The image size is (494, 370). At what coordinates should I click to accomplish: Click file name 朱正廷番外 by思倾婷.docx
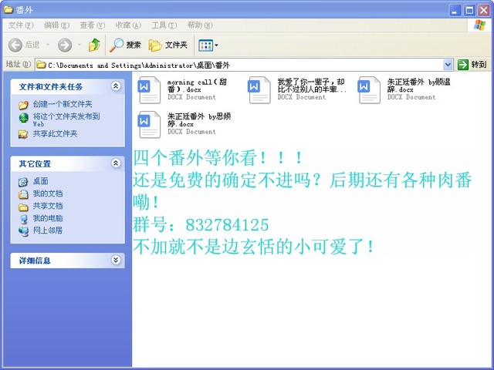[x=199, y=120]
